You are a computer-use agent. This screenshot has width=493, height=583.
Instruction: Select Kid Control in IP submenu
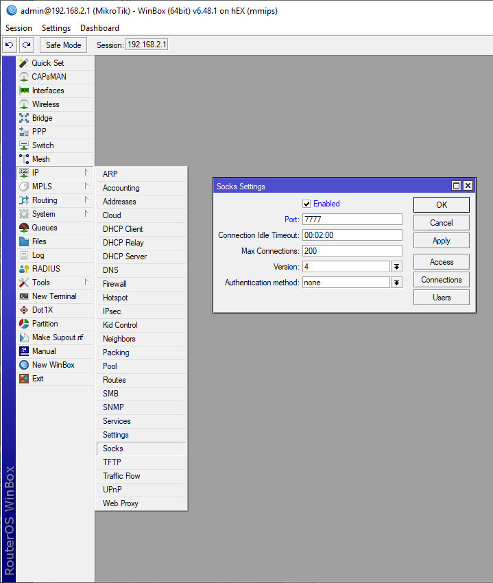coord(141,325)
